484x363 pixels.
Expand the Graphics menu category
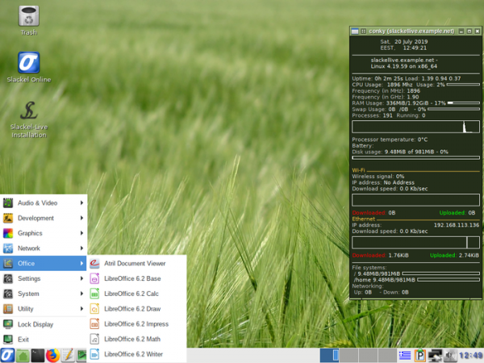tap(44, 233)
